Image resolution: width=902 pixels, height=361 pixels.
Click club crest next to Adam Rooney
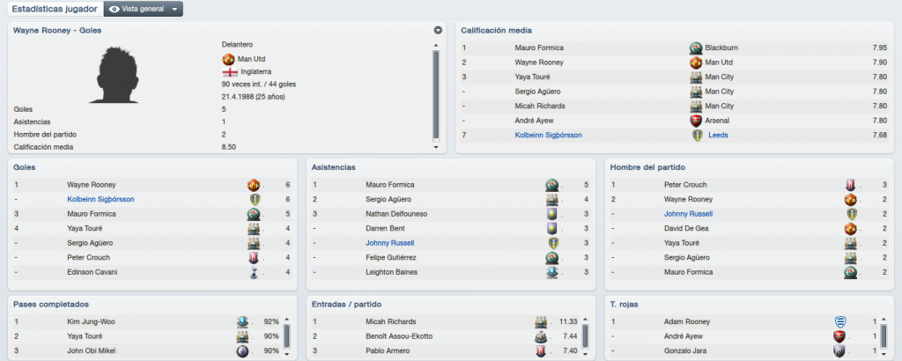point(839,322)
